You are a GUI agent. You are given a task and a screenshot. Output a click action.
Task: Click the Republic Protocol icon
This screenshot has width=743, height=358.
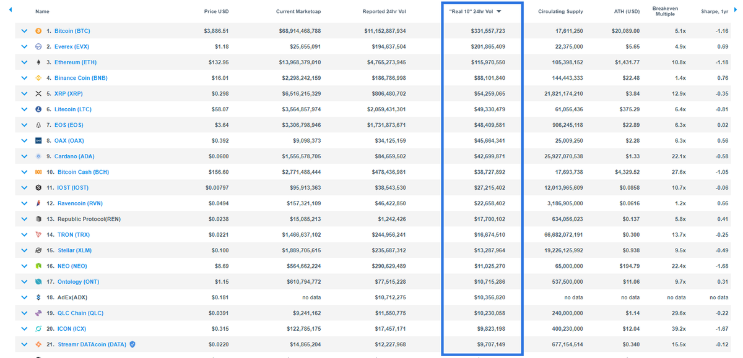click(38, 219)
